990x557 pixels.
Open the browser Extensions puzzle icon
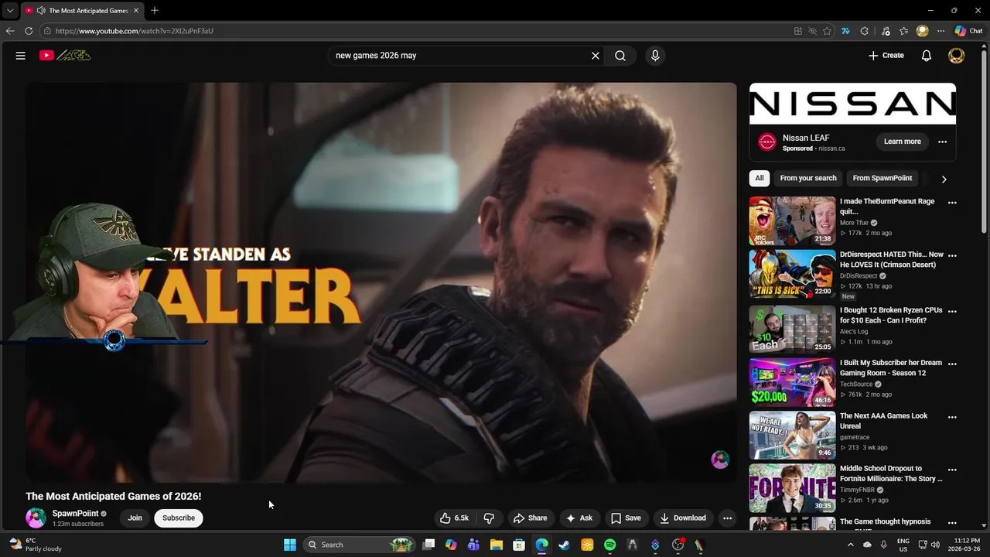coord(864,31)
